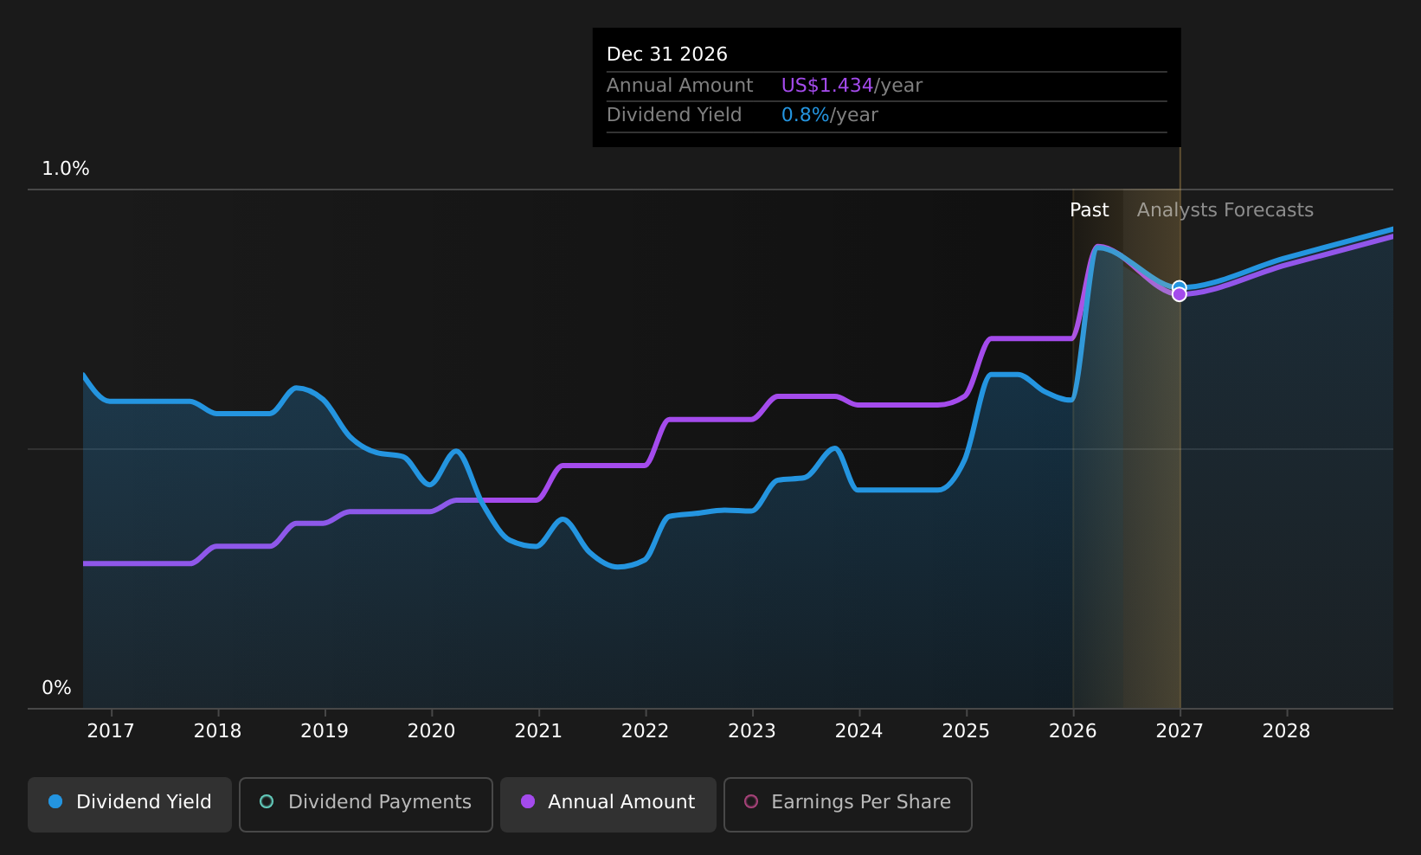This screenshot has width=1421, height=855.
Task: Click the US$1.434/year tooltip value
Action: pos(852,86)
